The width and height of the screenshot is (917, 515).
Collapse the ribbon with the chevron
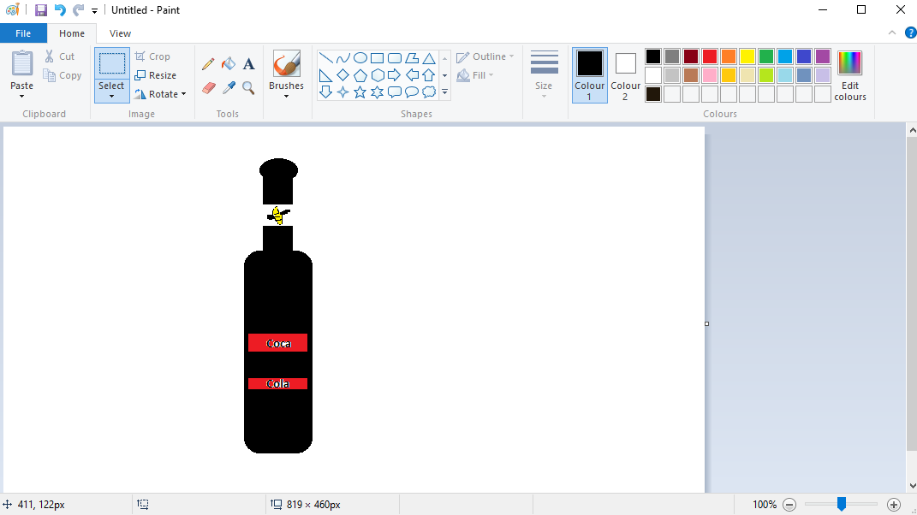coord(892,33)
